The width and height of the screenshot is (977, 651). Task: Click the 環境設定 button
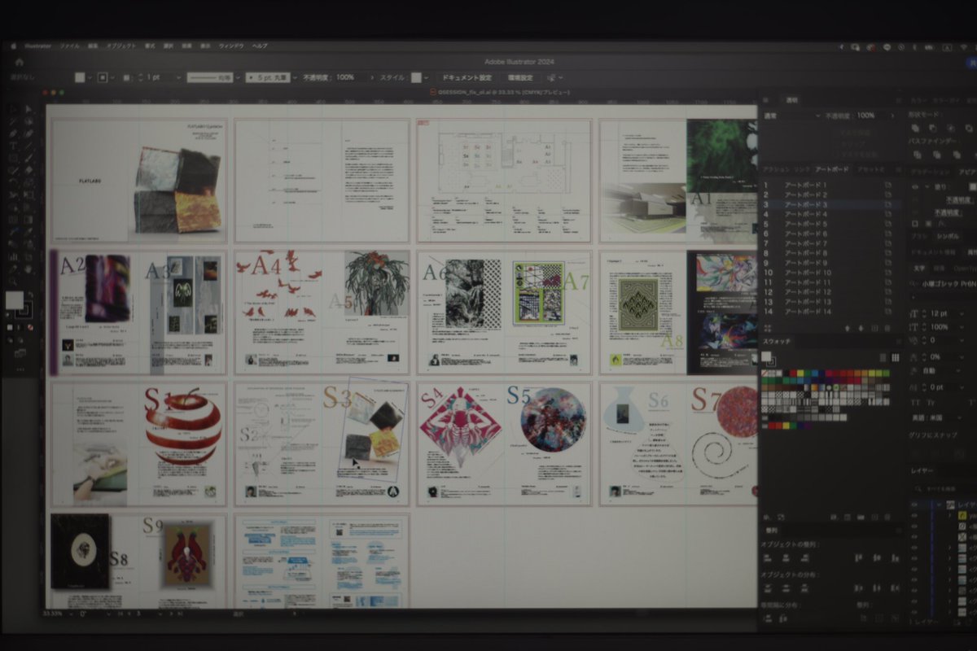point(520,77)
